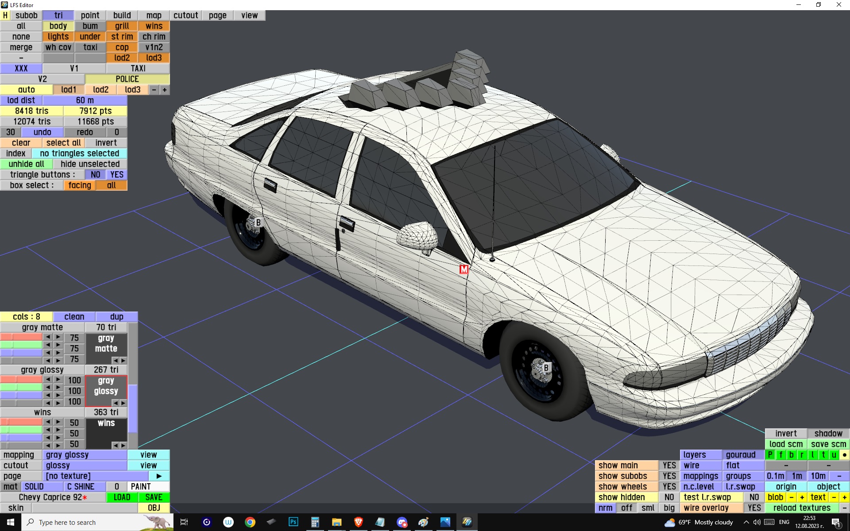The image size is (850, 531).
Task: Click left arrow of wins red value
Action: 48,422
